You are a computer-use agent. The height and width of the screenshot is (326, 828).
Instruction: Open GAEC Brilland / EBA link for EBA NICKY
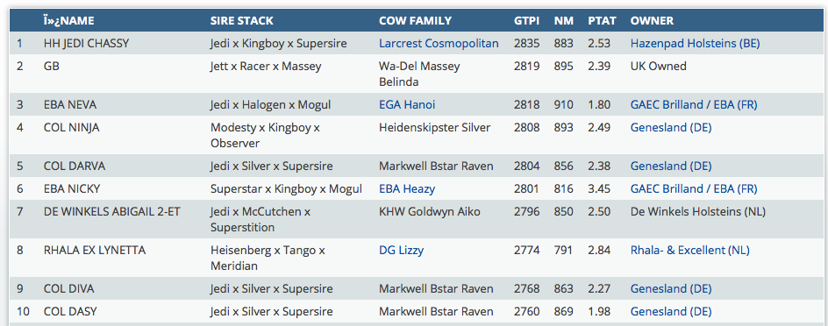693,188
